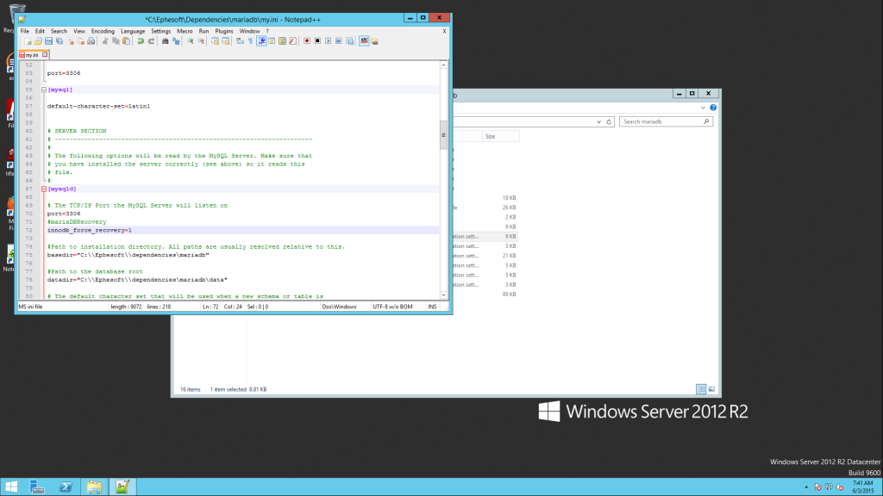This screenshot has height=496, width=883.
Task: Click the Zoom In toolbar icon
Action: 191,41
